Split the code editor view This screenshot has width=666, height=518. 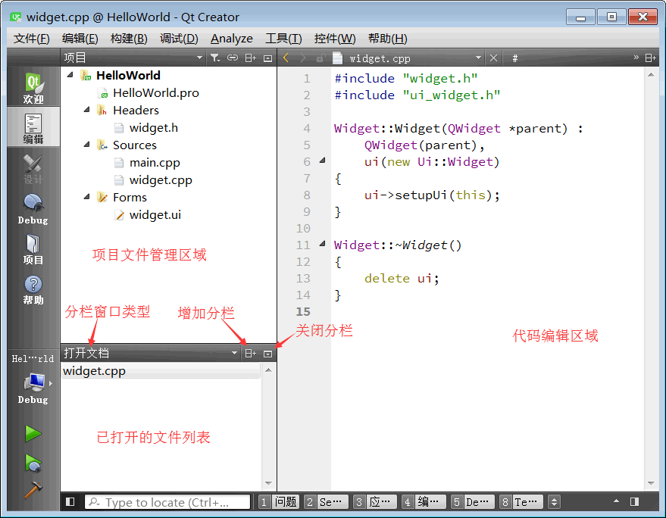click(650, 58)
